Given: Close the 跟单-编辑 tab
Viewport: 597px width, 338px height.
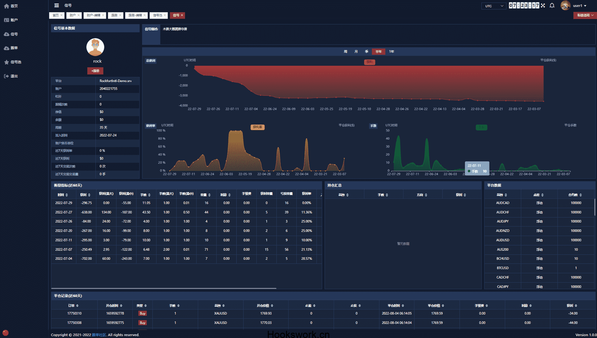Looking at the screenshot, I should [x=145, y=15].
